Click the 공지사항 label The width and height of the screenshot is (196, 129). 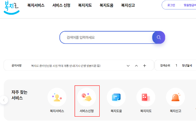point(17,65)
